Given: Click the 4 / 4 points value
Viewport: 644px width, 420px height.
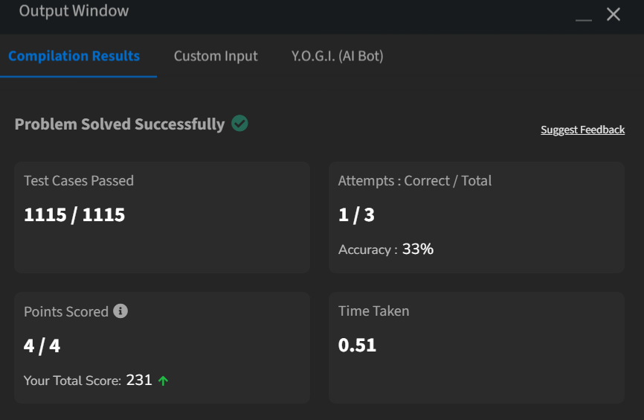Looking at the screenshot, I should tap(42, 346).
